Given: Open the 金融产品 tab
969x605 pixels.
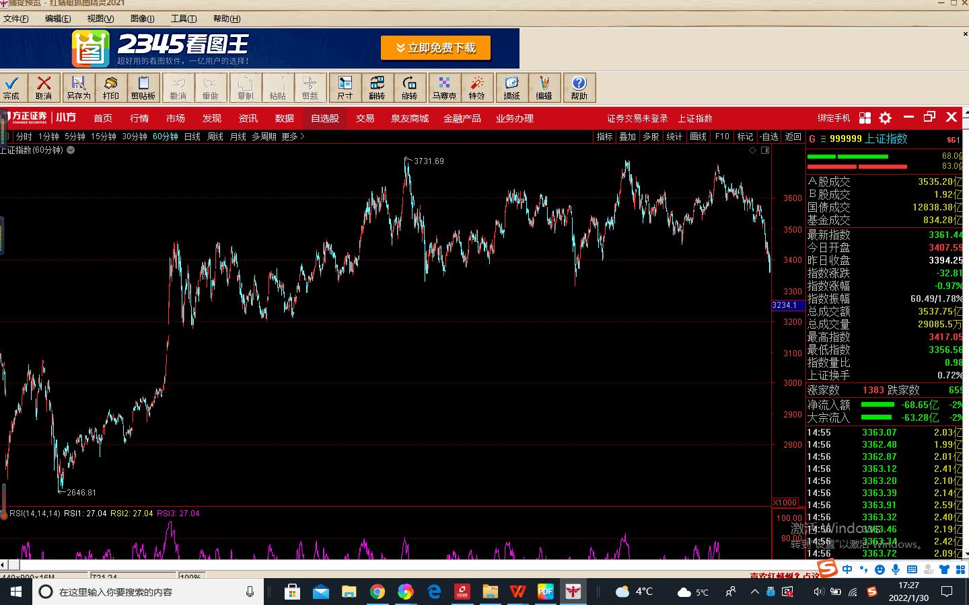Looking at the screenshot, I should click(x=462, y=118).
